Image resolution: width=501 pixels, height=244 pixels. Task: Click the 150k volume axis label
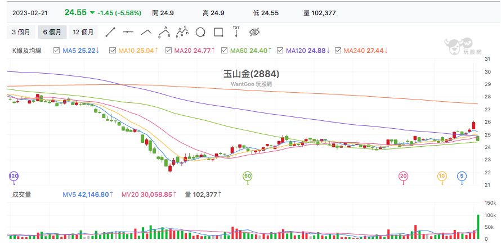(490, 203)
